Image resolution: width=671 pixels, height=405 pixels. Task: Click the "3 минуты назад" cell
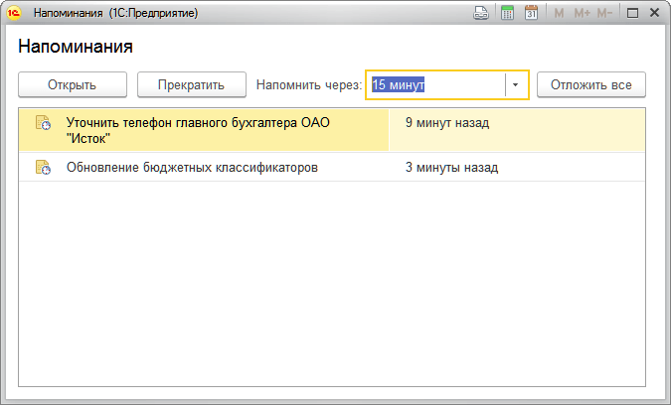point(450,168)
